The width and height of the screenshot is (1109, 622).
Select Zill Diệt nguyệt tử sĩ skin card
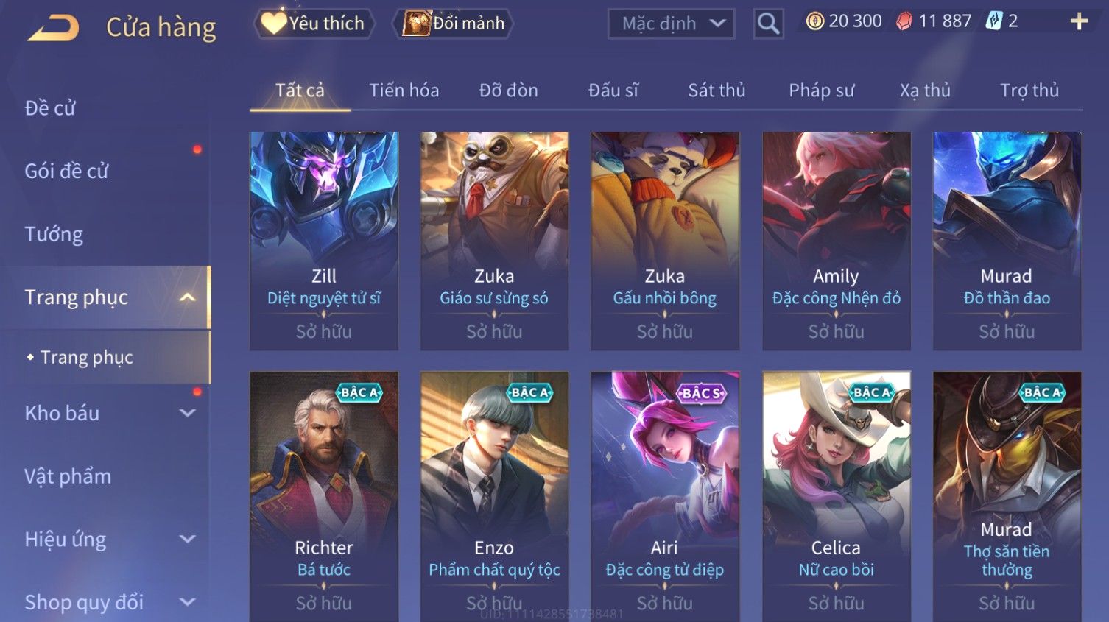324,241
